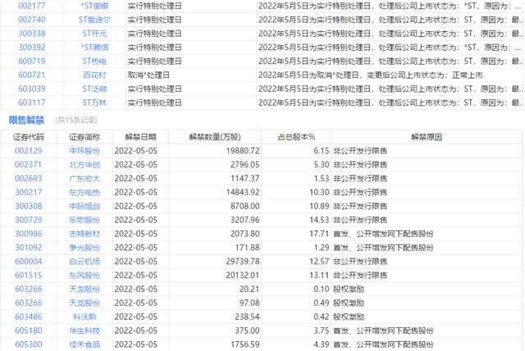Click the 限售解禁 section heading

pos(26,120)
